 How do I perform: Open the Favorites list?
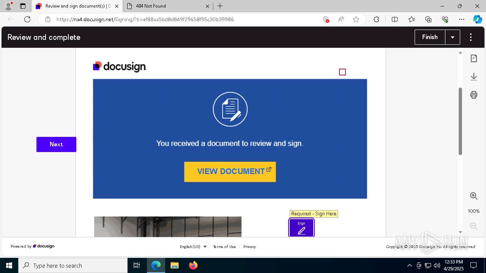coord(412,19)
